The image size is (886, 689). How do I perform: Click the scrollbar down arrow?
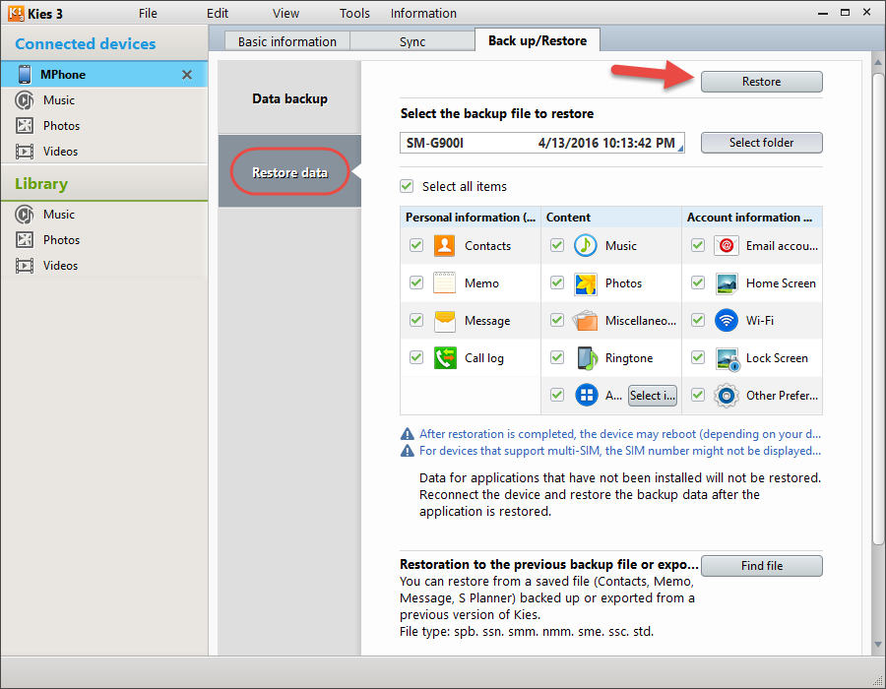(877, 644)
